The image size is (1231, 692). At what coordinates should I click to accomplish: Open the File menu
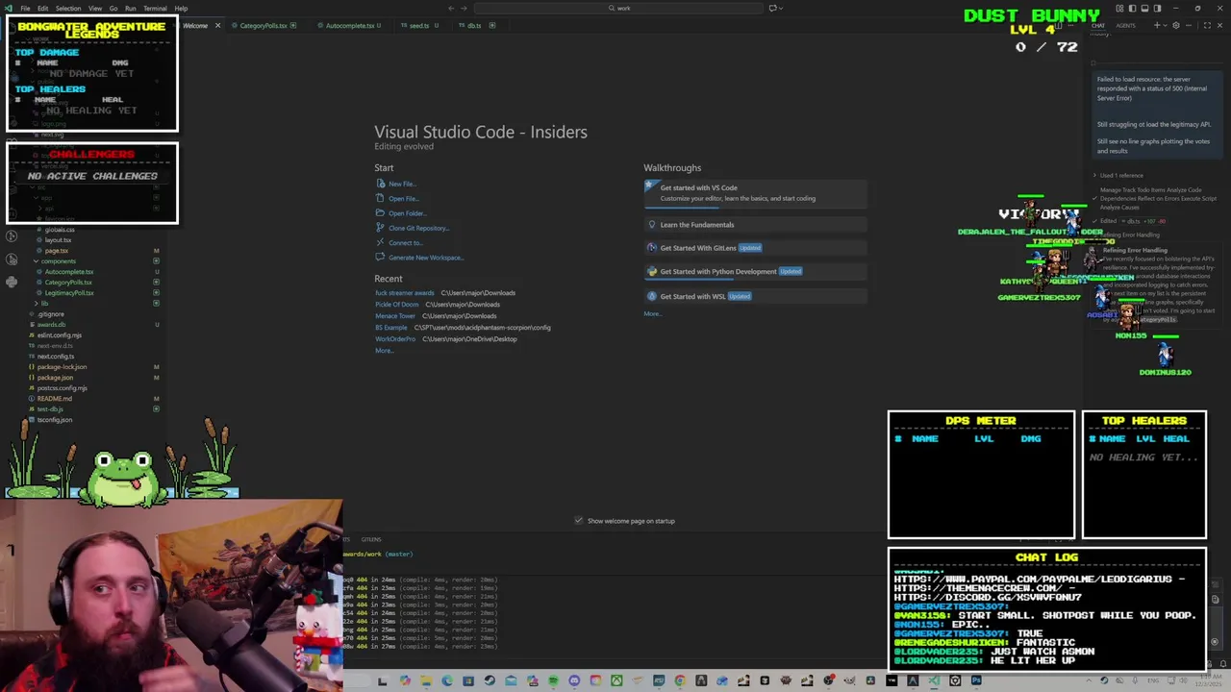(26, 8)
